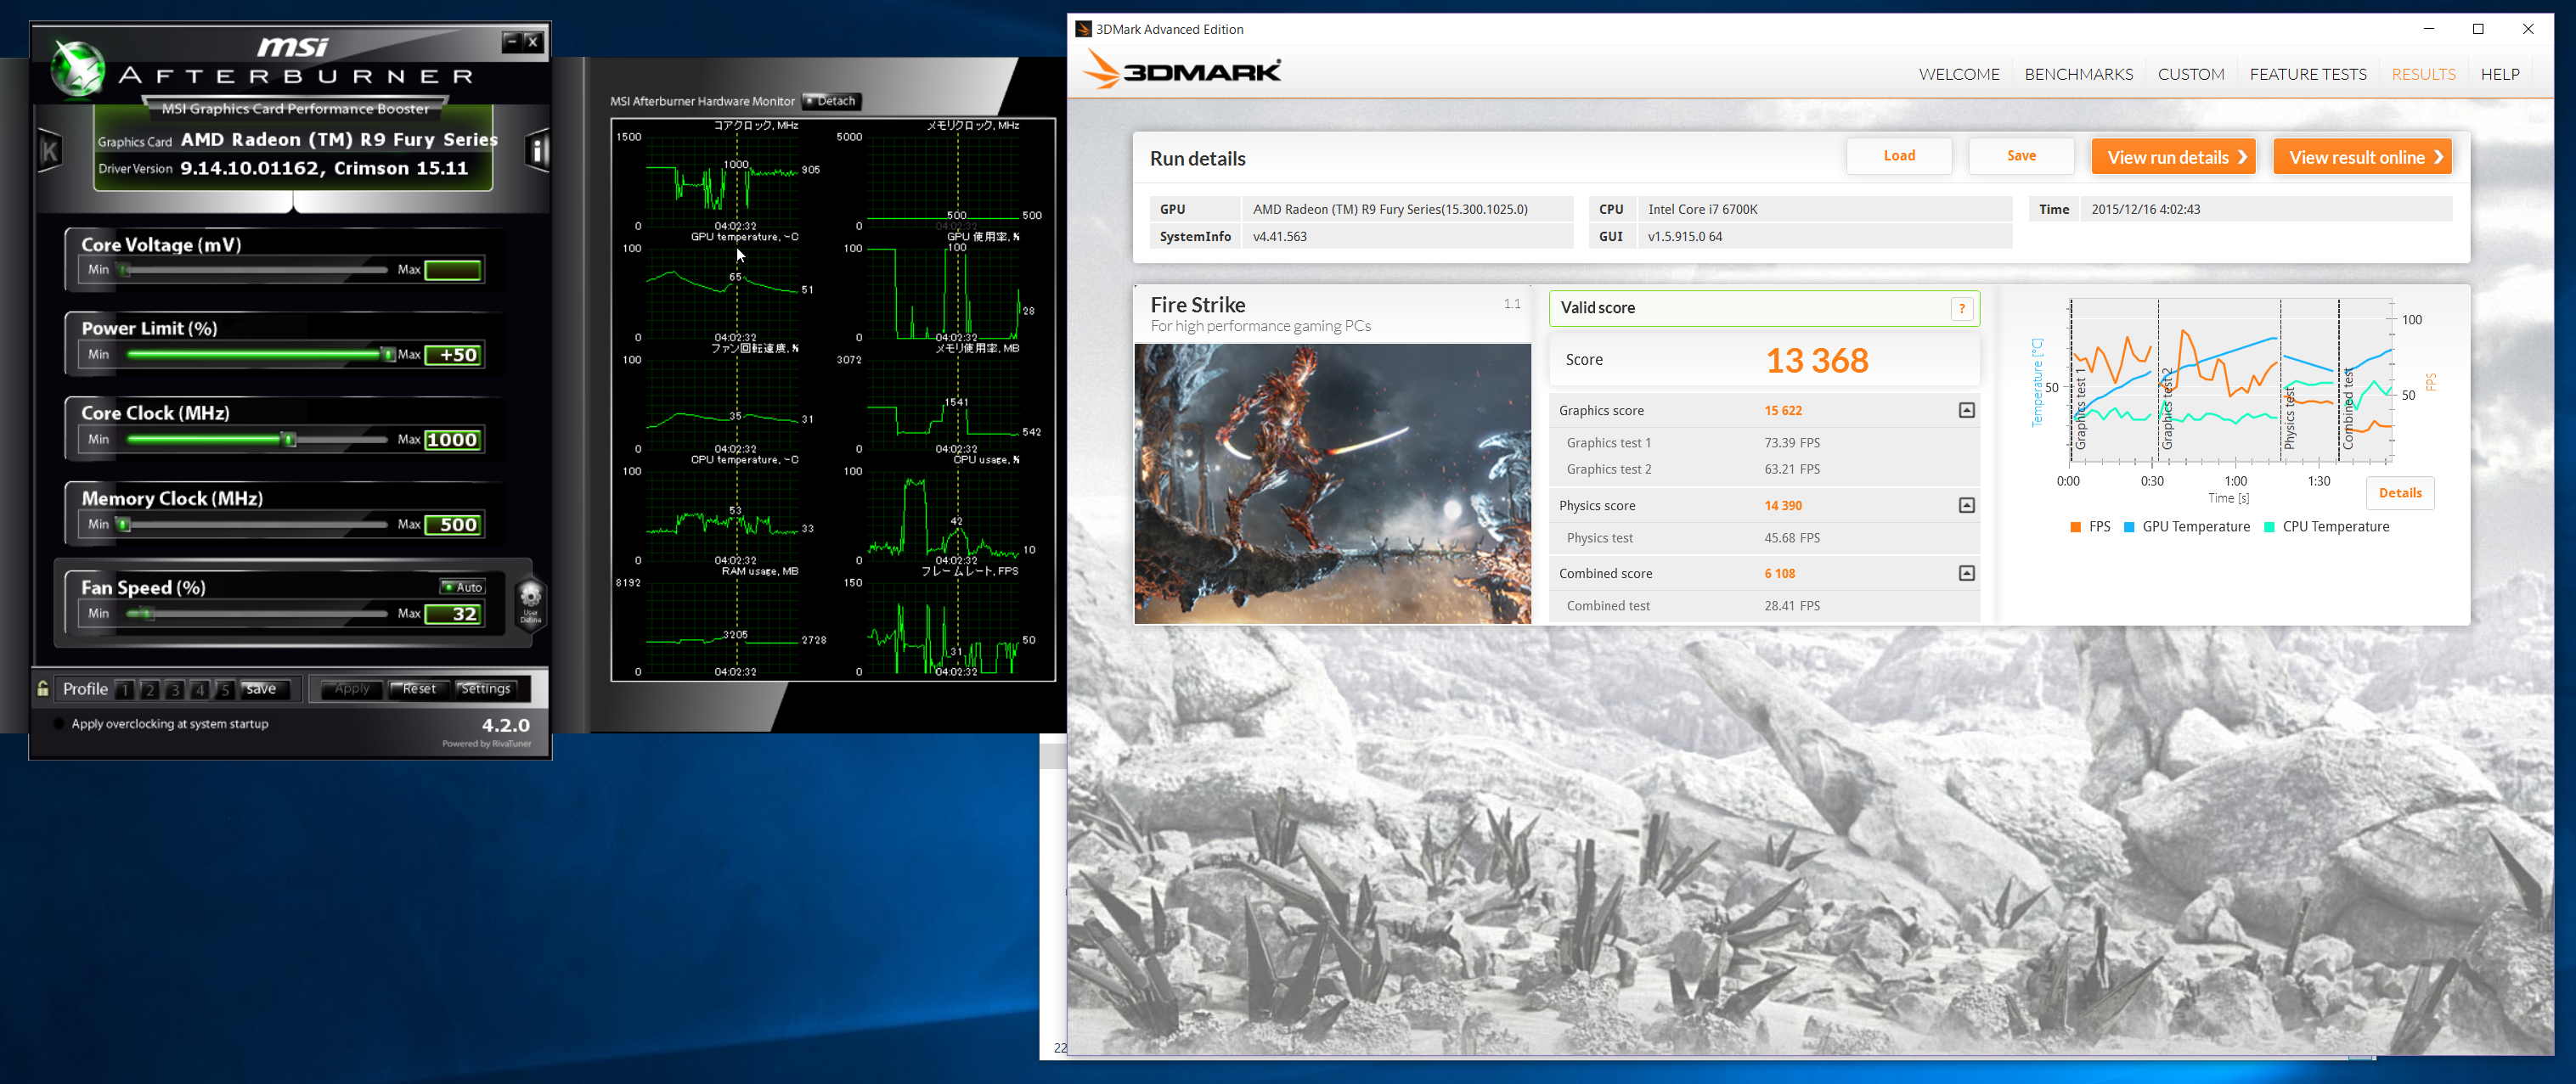Click the MSI Afterburner dragon logo
The height and width of the screenshot is (1084, 2576).
[x=77, y=68]
